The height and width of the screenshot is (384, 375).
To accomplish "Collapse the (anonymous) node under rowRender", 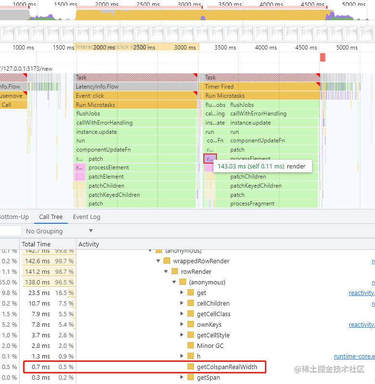I will point(174,282).
